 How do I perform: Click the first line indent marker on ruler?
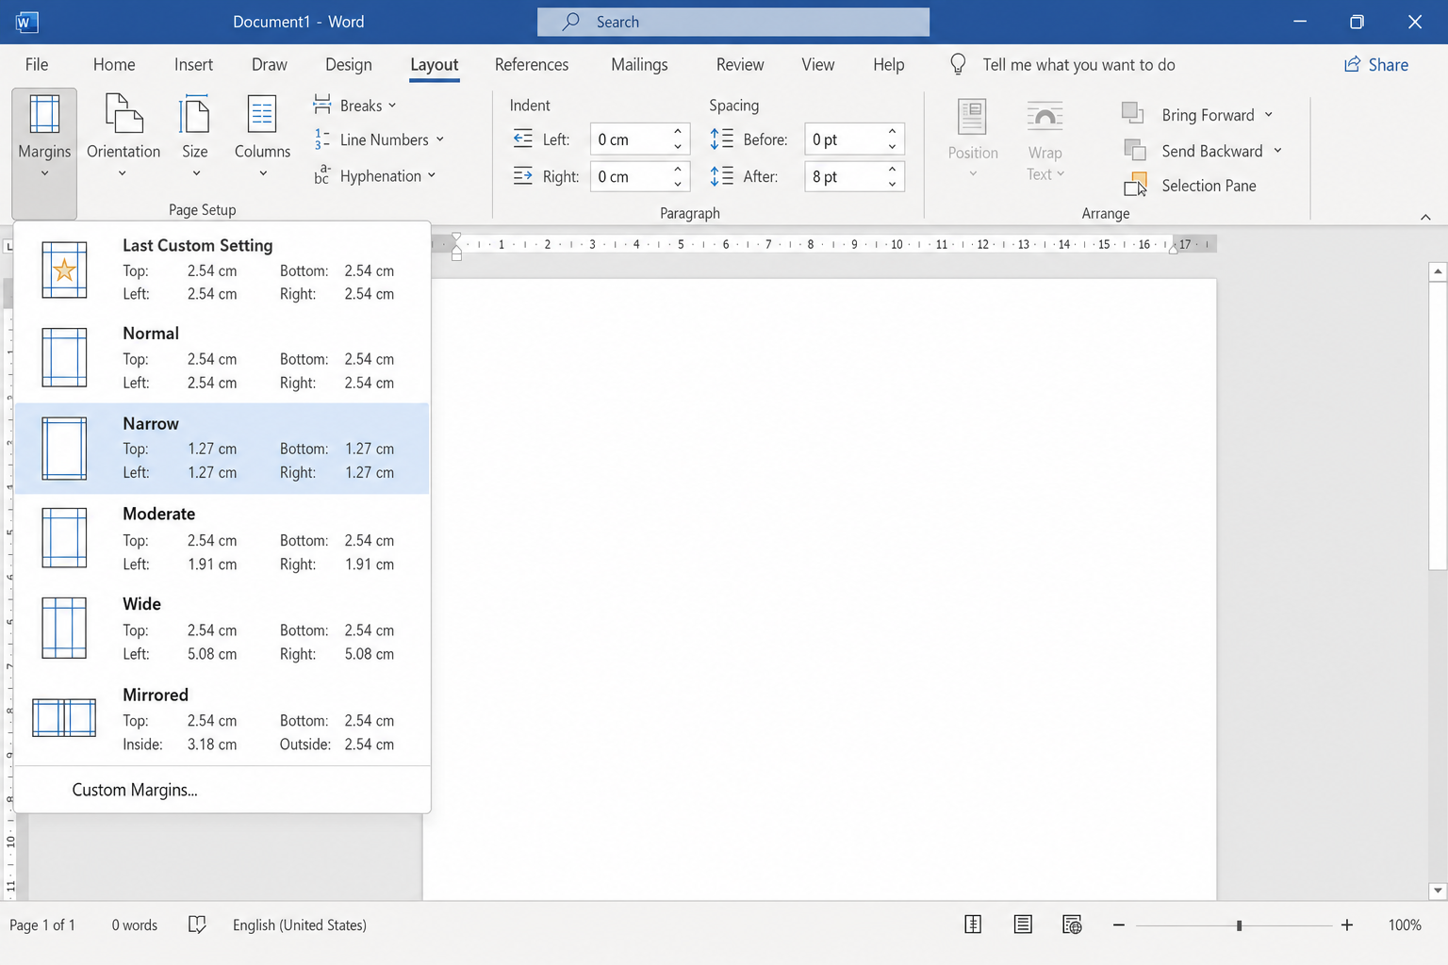(x=456, y=237)
